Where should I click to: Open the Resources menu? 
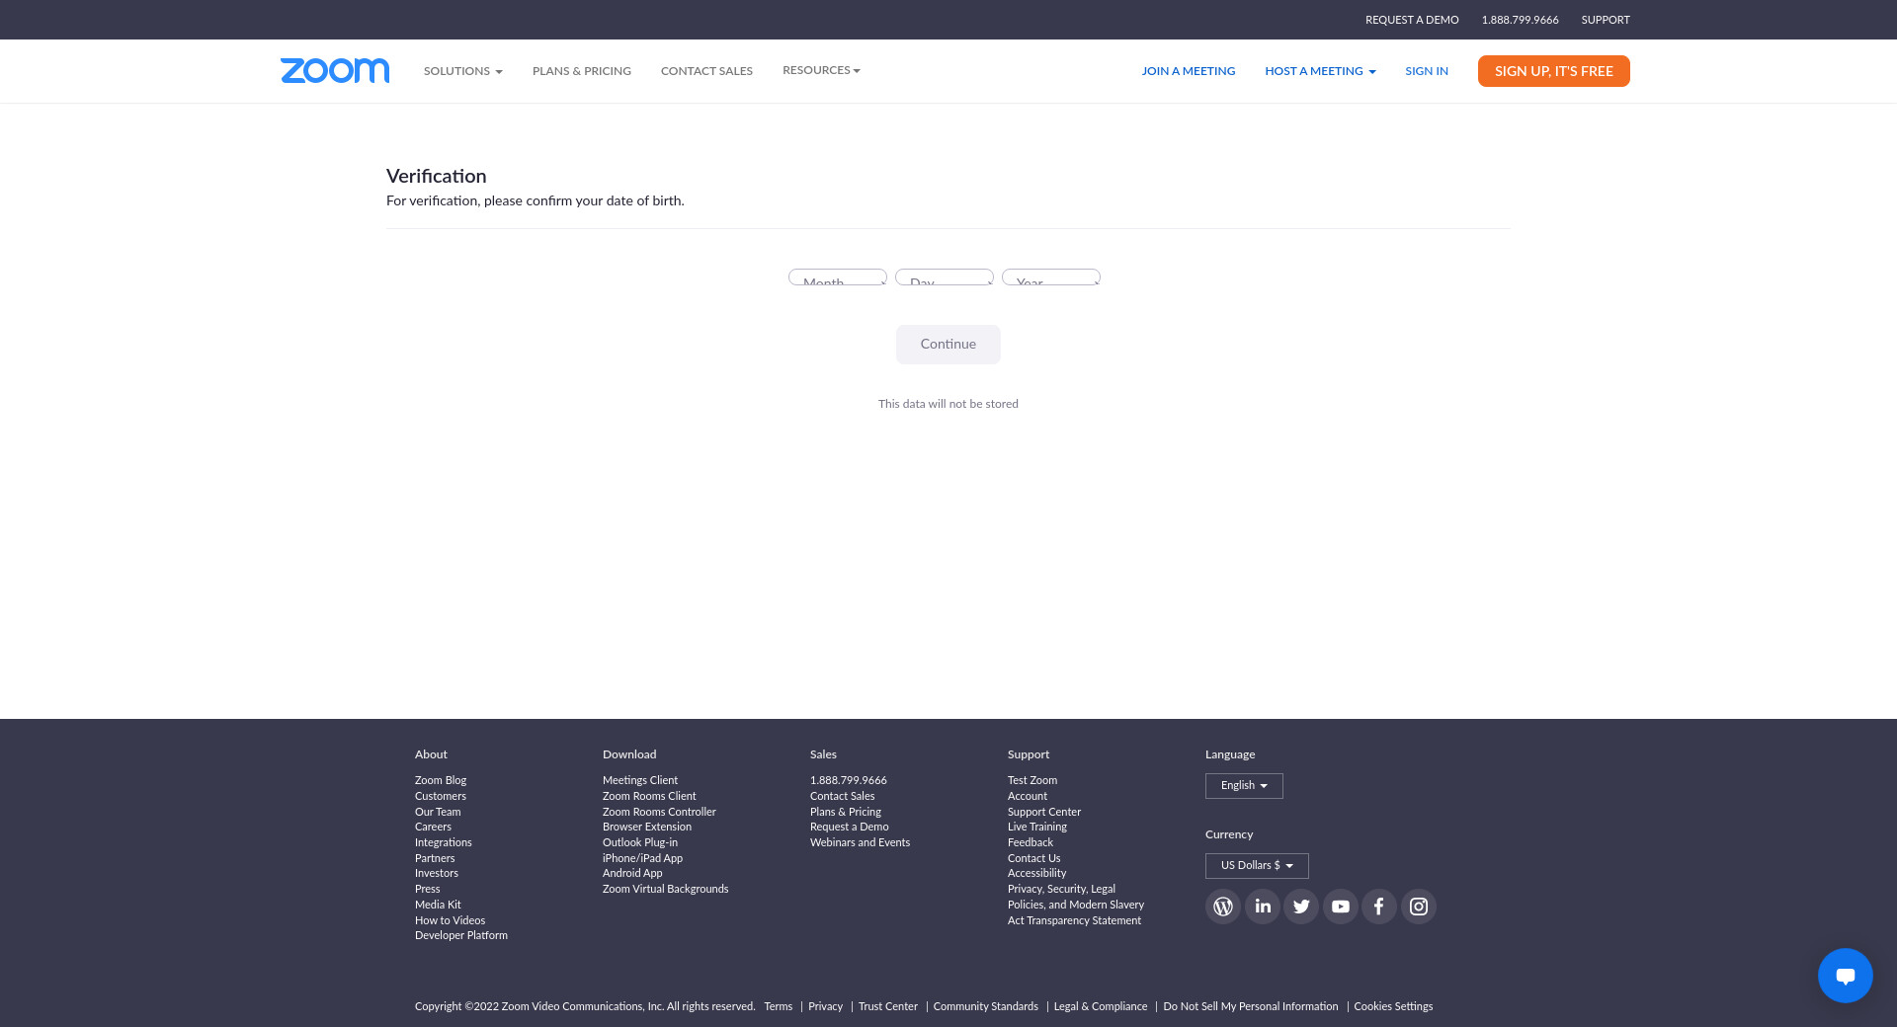pyautogui.click(x=821, y=70)
